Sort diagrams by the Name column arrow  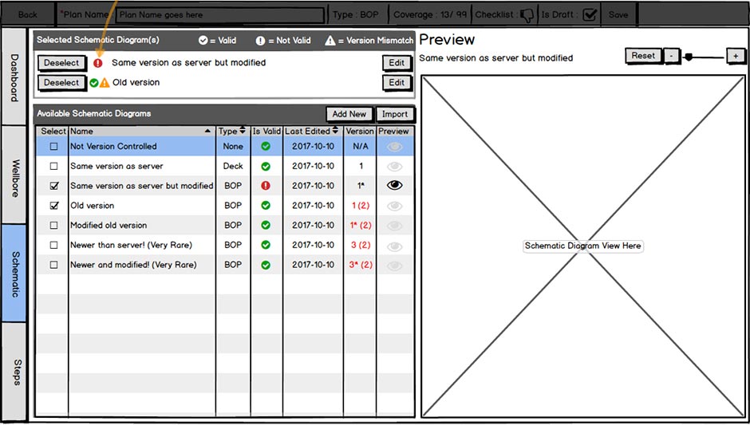tap(208, 131)
